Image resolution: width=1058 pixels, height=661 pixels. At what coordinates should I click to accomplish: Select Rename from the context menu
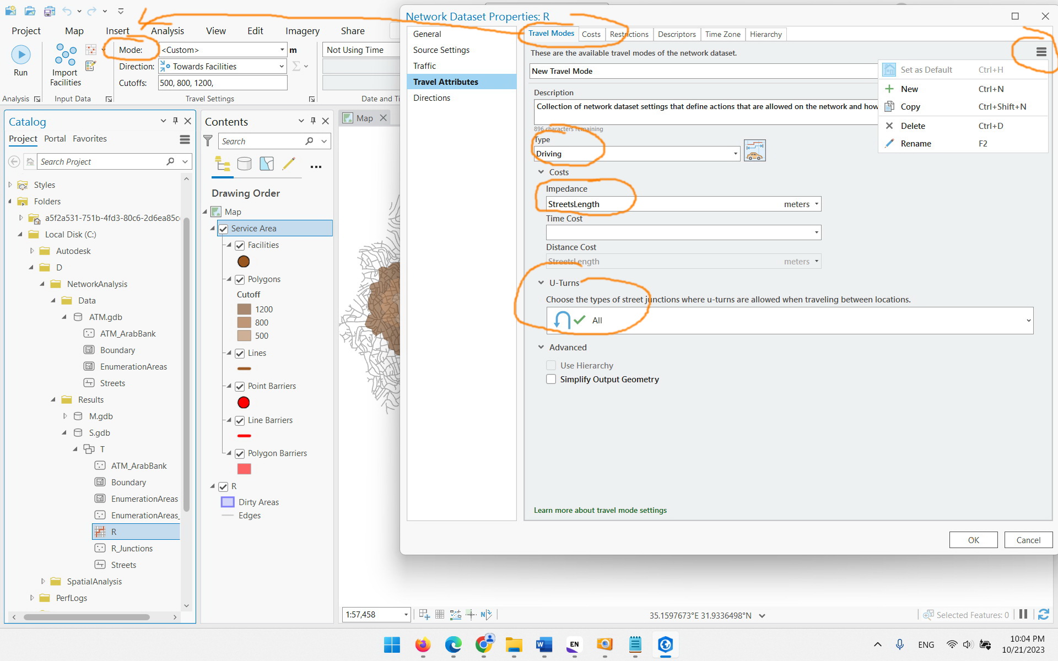(916, 143)
